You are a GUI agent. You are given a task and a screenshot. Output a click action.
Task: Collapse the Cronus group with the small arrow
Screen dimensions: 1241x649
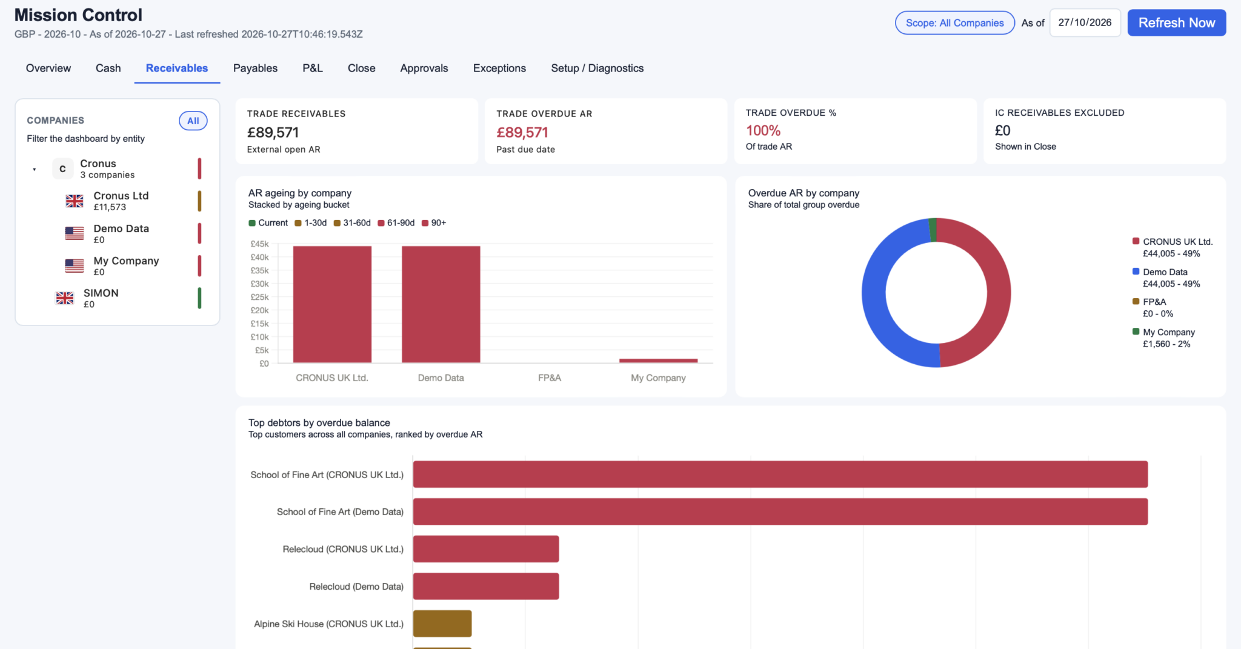pos(35,170)
